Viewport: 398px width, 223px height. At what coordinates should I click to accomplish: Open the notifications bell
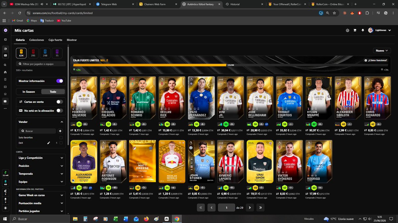363,30
